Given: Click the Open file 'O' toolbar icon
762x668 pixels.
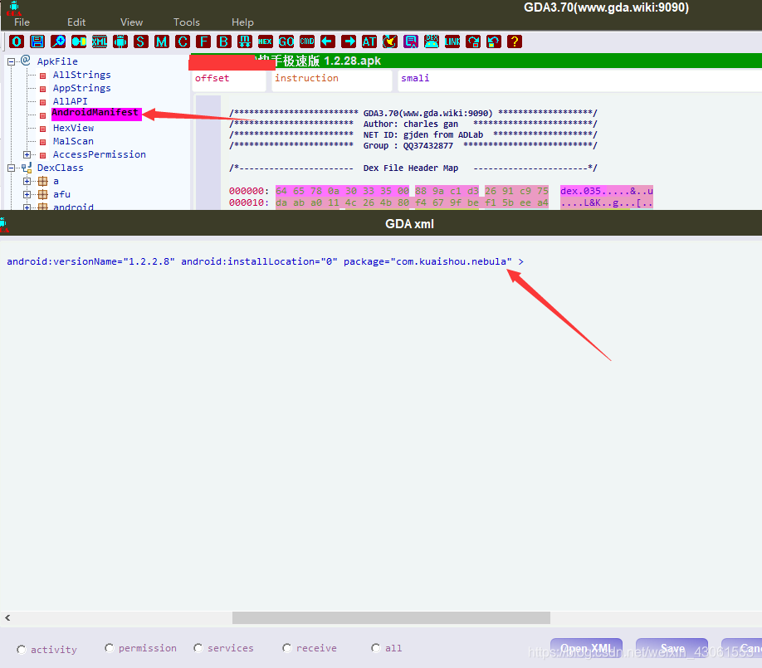Looking at the screenshot, I should click(17, 41).
